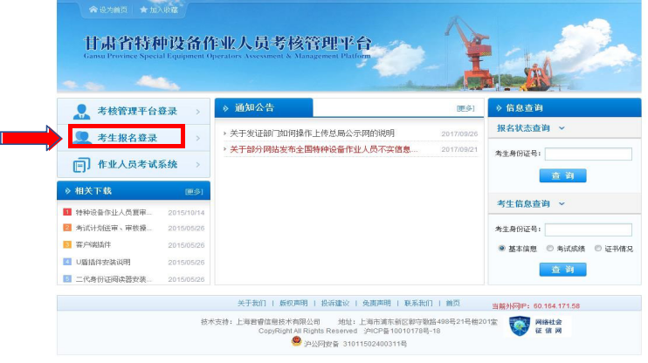Viewport: 648px width, 363px height.
Task: Collapse the 考生信息查询 section chevron
Action: point(562,203)
